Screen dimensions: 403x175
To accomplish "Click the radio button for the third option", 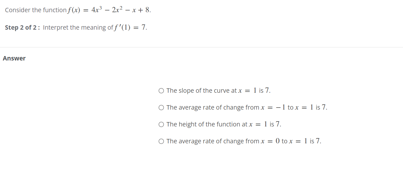I will pos(161,124).
